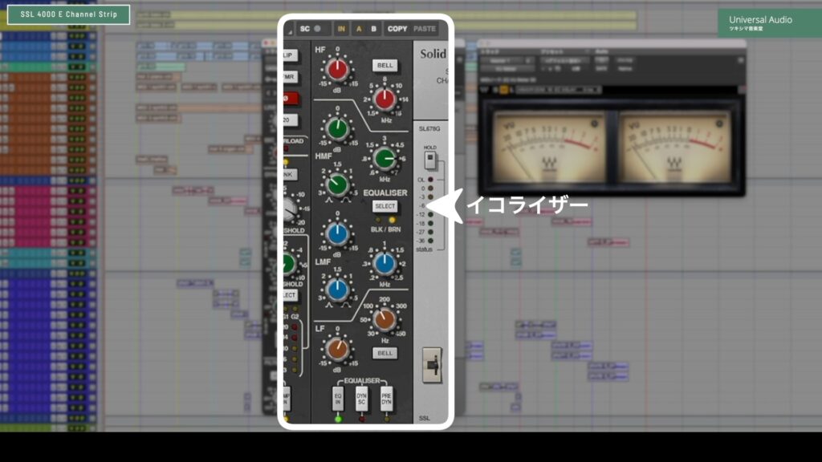The width and height of the screenshot is (822, 462).
Task: Click the LF gain brown knob
Action: coord(338,348)
